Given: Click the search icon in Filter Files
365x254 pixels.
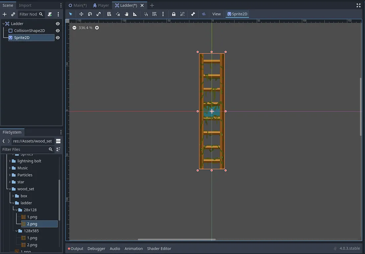Looking at the screenshot, I should click(50, 149).
